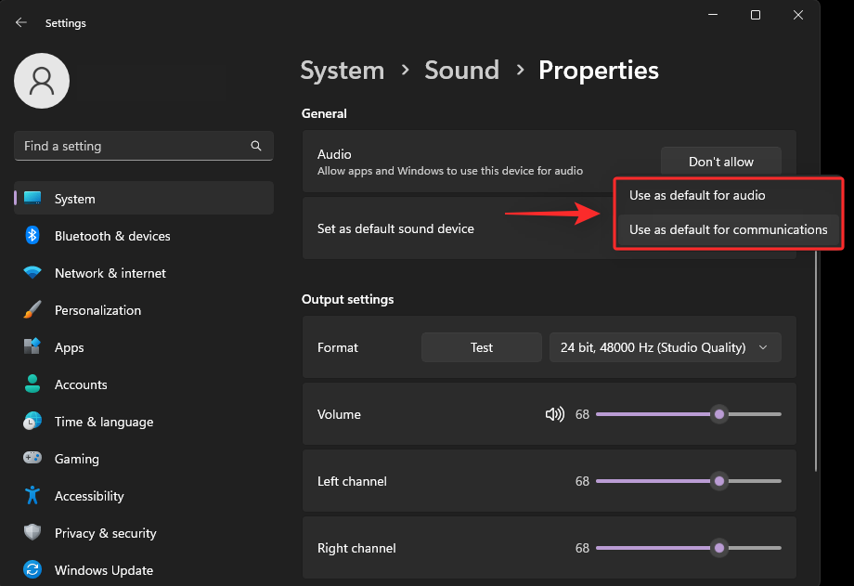Choose Use as default for audio
Image resolution: width=854 pixels, height=586 pixels.
click(x=697, y=196)
